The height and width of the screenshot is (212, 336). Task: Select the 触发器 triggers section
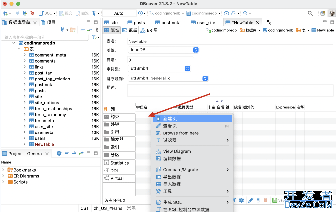(119, 139)
